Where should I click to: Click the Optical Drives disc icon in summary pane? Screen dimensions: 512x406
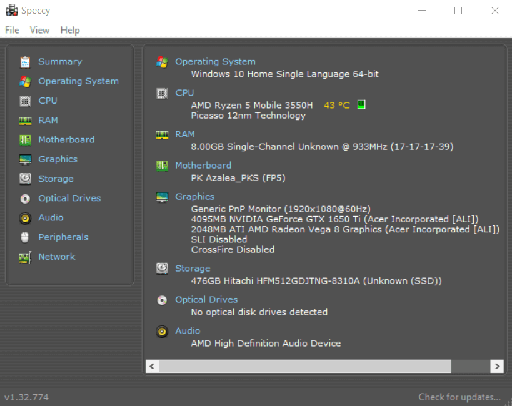coord(162,300)
